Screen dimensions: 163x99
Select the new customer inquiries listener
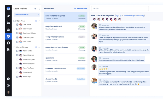click(66, 17)
